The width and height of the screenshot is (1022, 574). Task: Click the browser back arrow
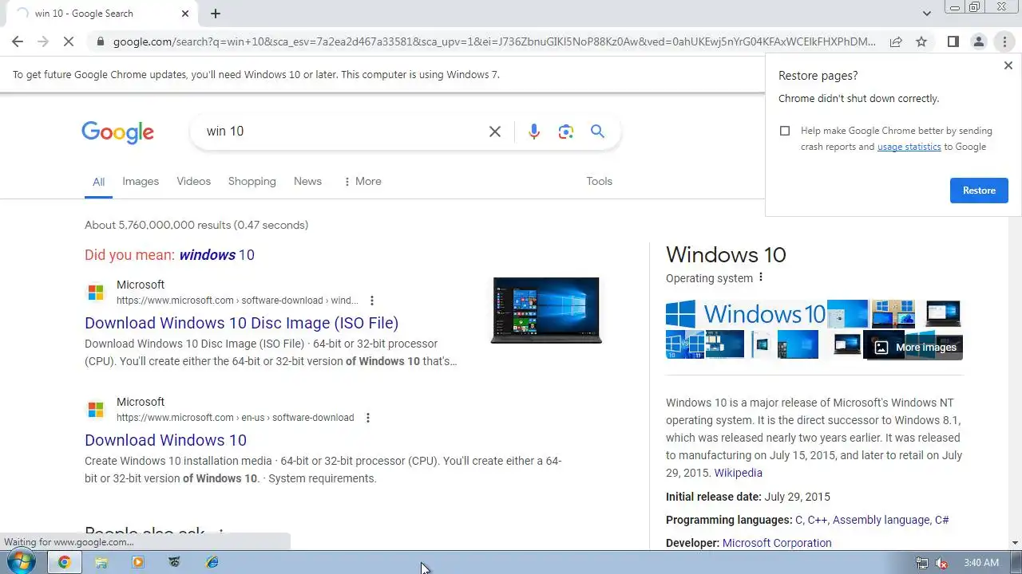pos(18,41)
